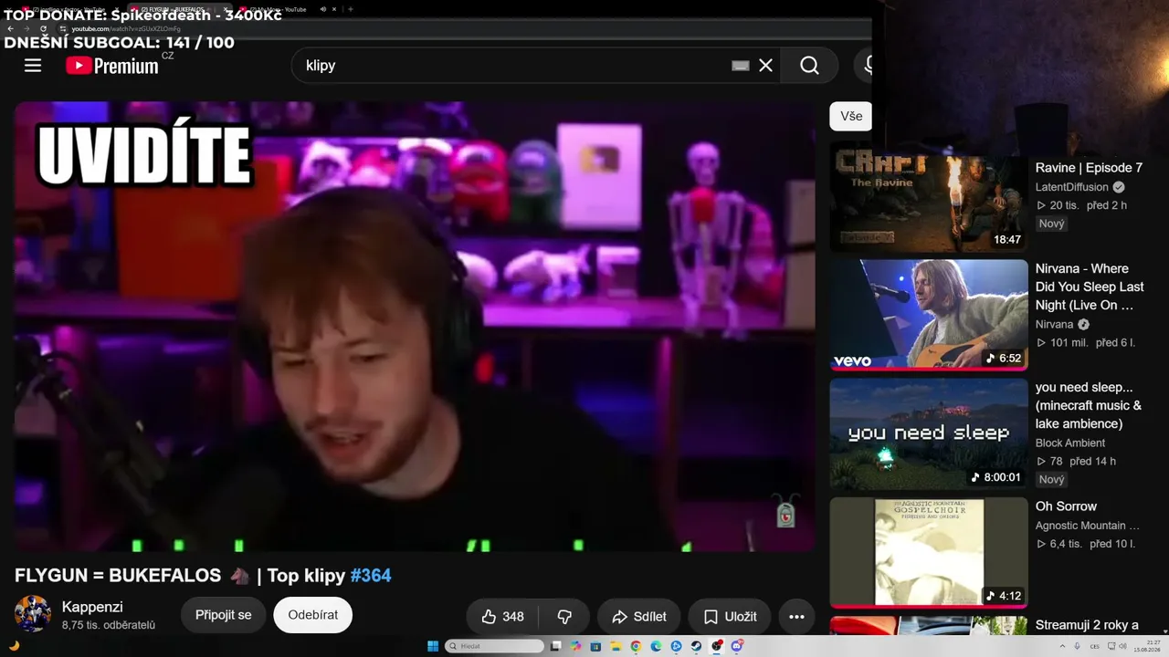The width and height of the screenshot is (1169, 657).
Task: Click the browser address bar URL
Action: click(125, 29)
